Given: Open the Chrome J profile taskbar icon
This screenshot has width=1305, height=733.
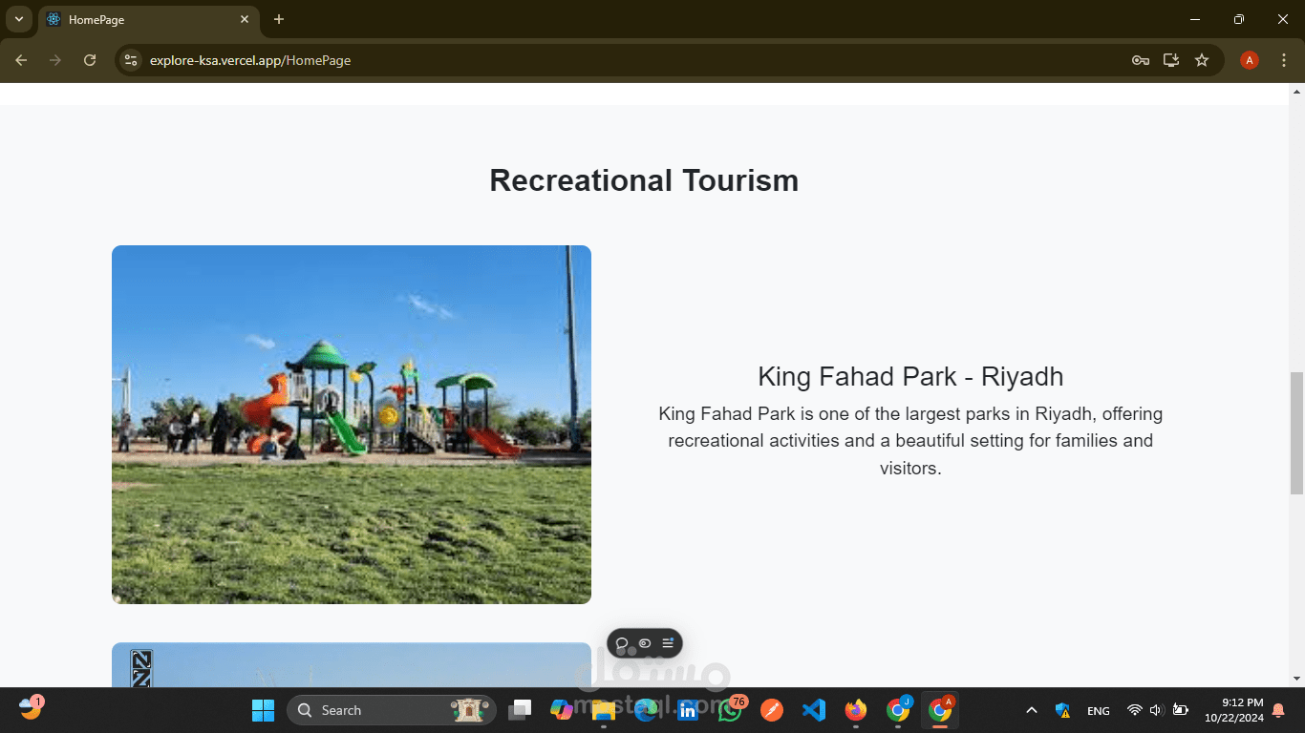Looking at the screenshot, I should click(x=898, y=710).
